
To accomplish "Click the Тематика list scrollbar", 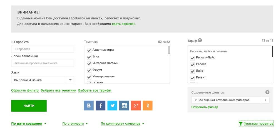I will 169,50.
